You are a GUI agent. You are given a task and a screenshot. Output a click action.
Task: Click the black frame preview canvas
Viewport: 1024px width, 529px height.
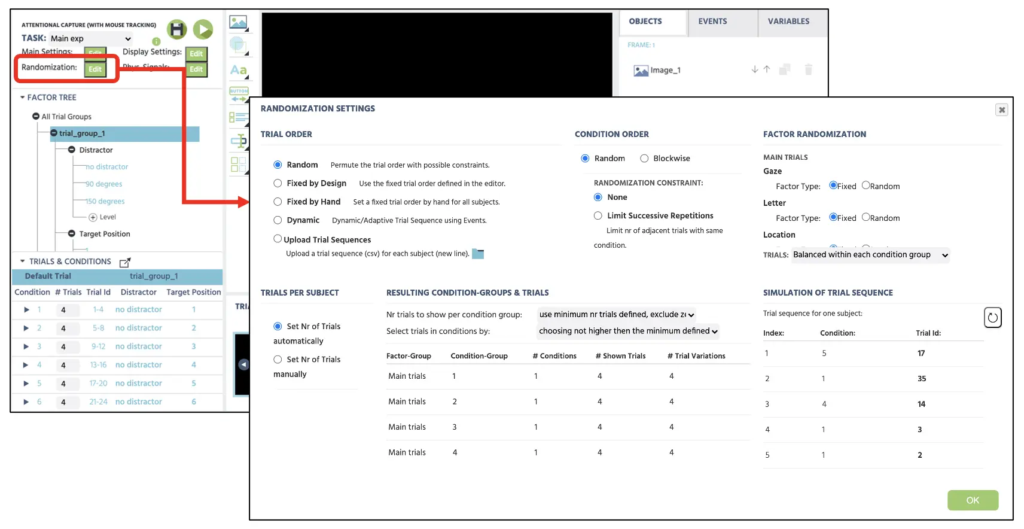[x=437, y=54]
